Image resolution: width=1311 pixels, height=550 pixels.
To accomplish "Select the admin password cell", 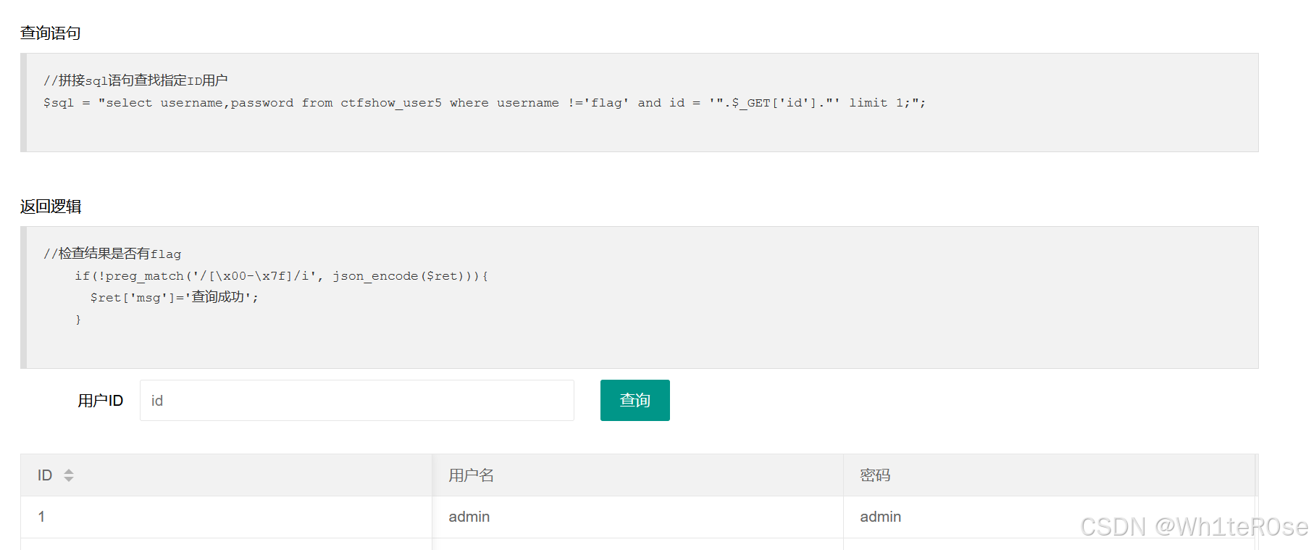I will coord(1049,517).
